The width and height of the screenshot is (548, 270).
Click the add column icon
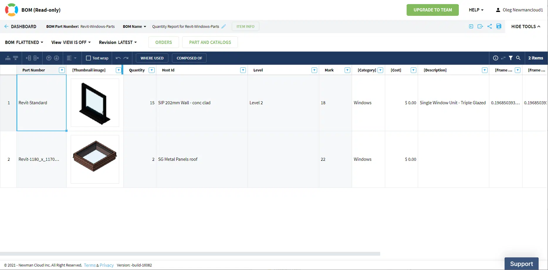(28, 58)
